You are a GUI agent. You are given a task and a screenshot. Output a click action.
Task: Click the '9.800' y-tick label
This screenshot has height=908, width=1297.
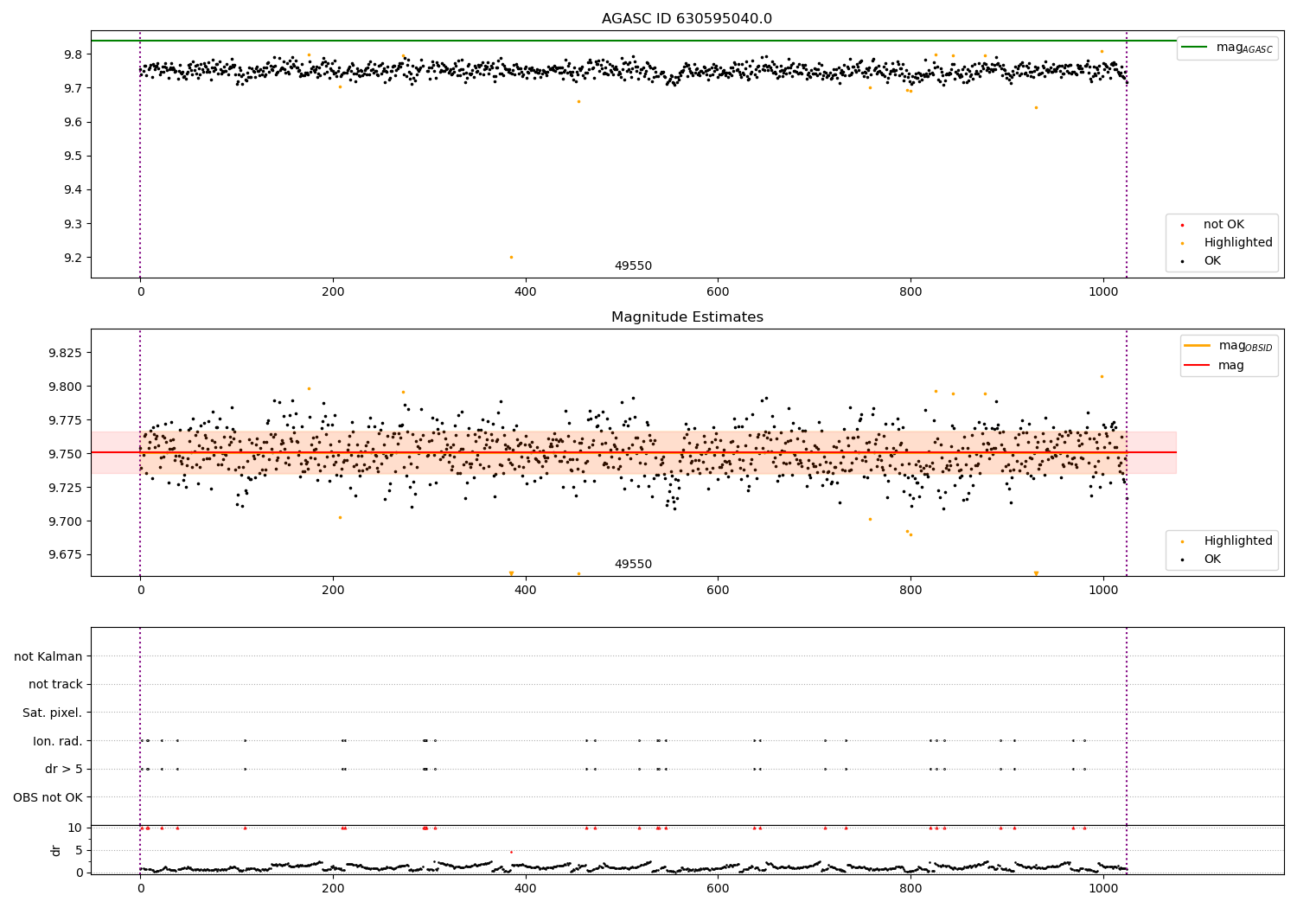coord(66,387)
